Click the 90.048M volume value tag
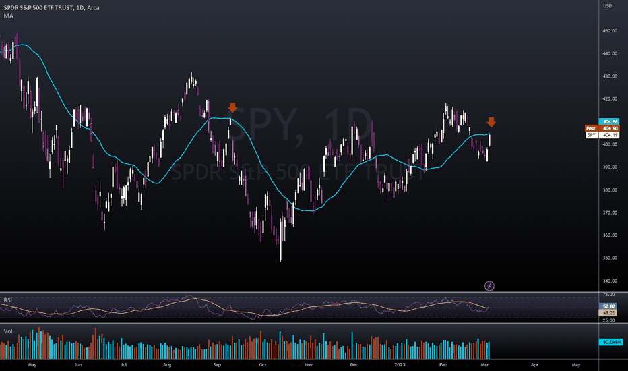The image size is (628, 371). (x=610, y=342)
